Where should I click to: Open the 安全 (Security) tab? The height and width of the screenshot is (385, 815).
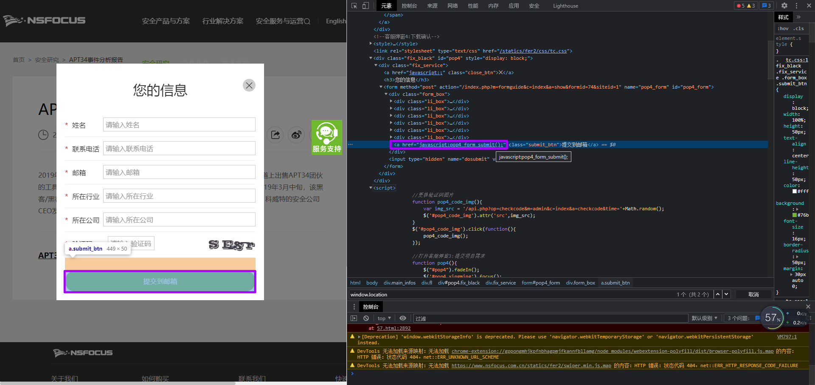coord(534,6)
